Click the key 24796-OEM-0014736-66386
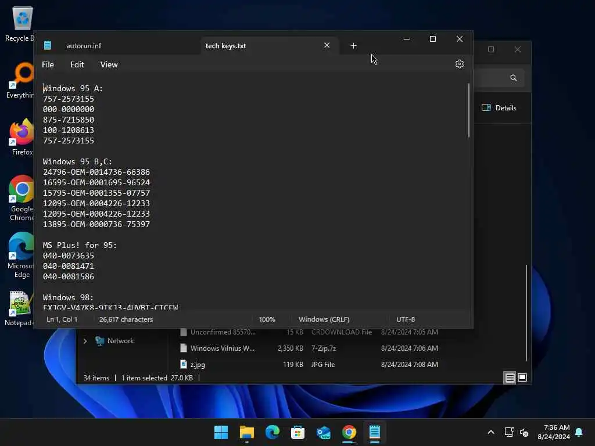The image size is (595, 446). (x=96, y=172)
